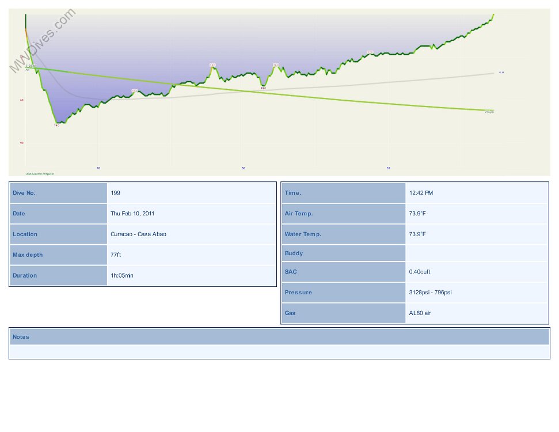
Task: Click the 76.0 max depth marker on chart
Action: [56, 125]
